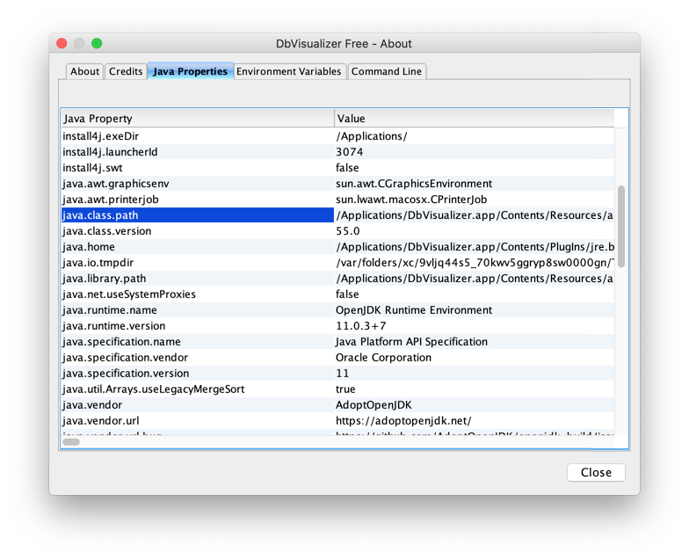Click the java.io.tmpdir property row

tap(197, 263)
